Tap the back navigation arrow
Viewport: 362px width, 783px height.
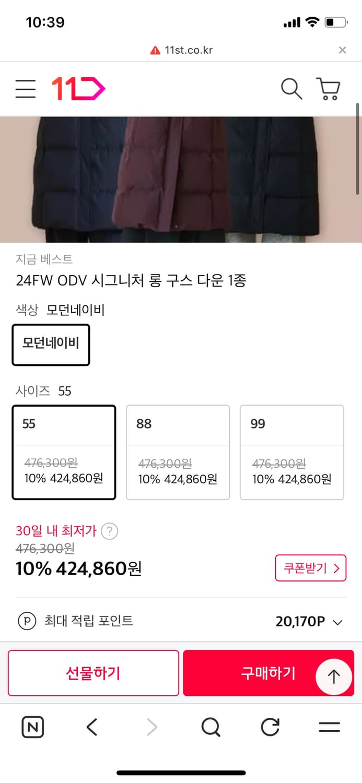tap(91, 727)
